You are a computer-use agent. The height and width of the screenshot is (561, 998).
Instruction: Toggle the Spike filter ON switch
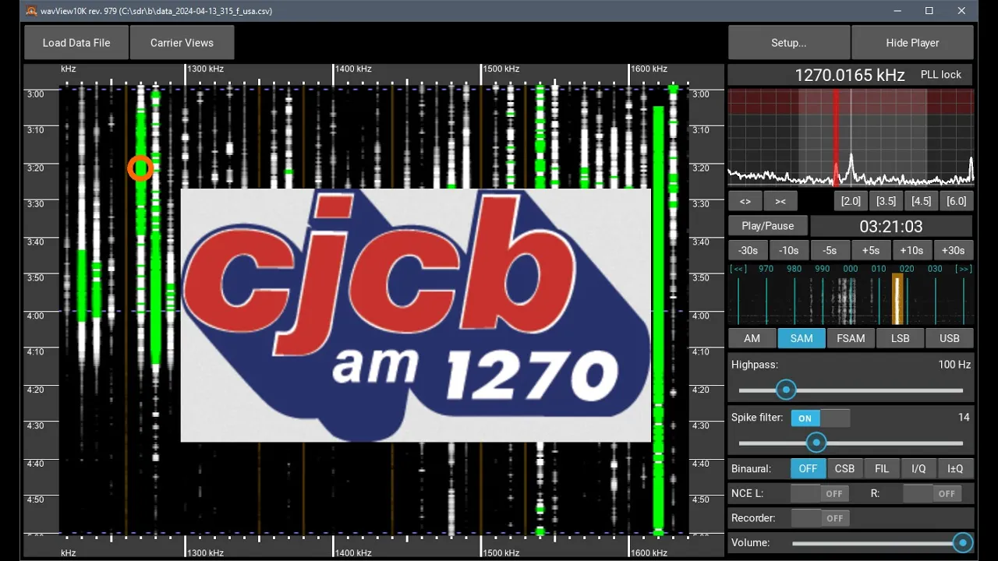click(x=820, y=418)
